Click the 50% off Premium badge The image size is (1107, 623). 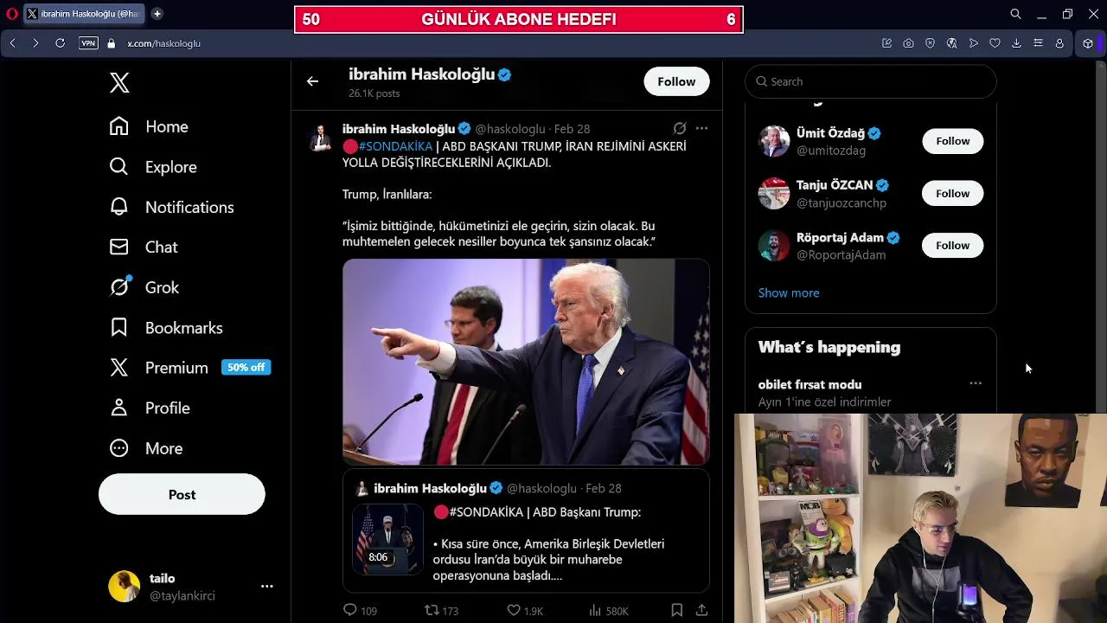[246, 368]
